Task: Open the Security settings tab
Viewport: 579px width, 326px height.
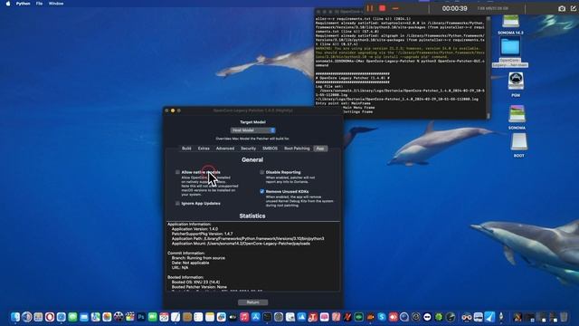Action: coord(248,149)
